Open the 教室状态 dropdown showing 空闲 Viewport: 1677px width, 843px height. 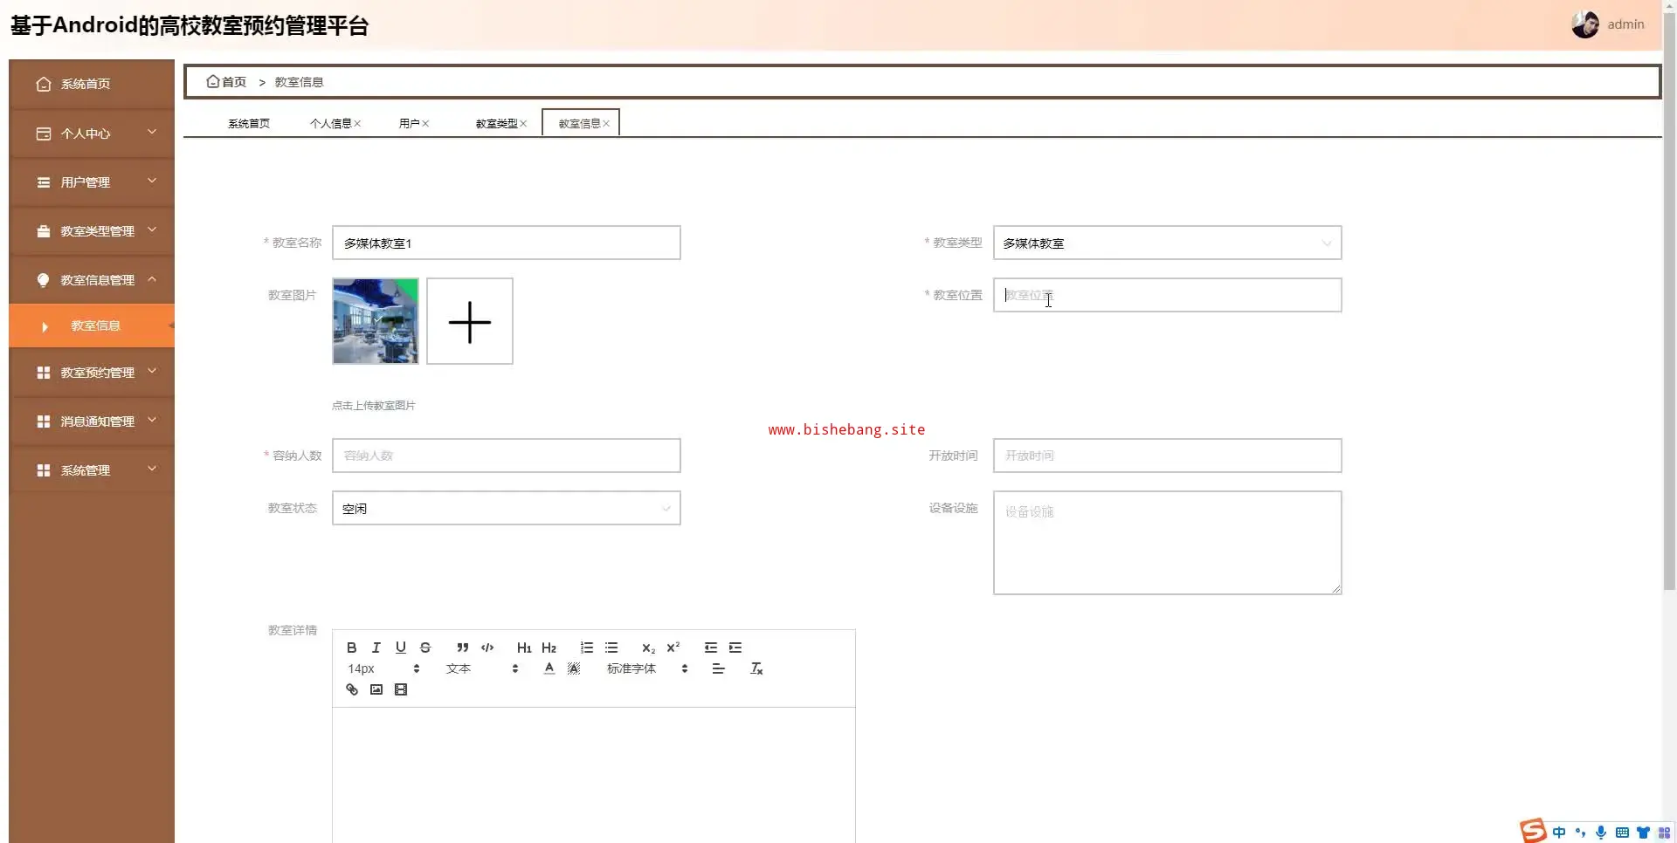click(x=506, y=508)
